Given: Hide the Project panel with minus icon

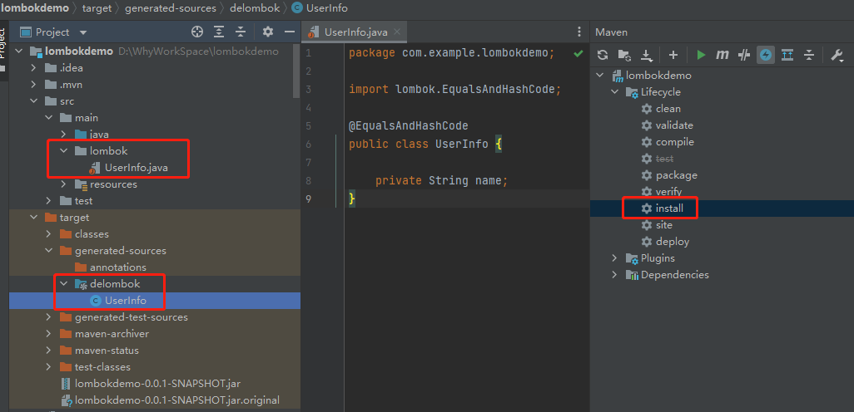Looking at the screenshot, I should tap(289, 32).
